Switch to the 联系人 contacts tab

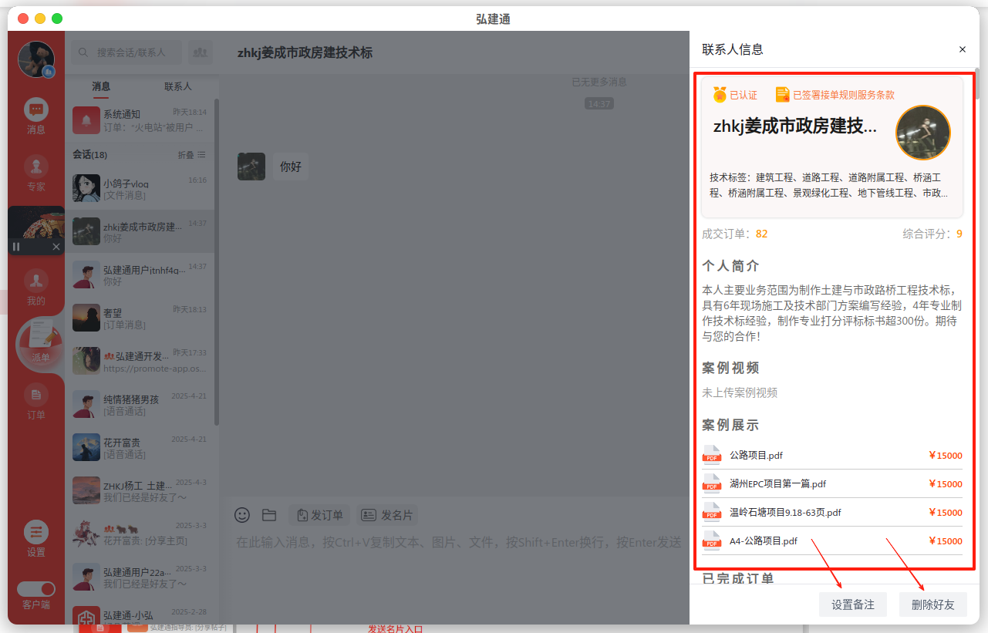tap(178, 86)
